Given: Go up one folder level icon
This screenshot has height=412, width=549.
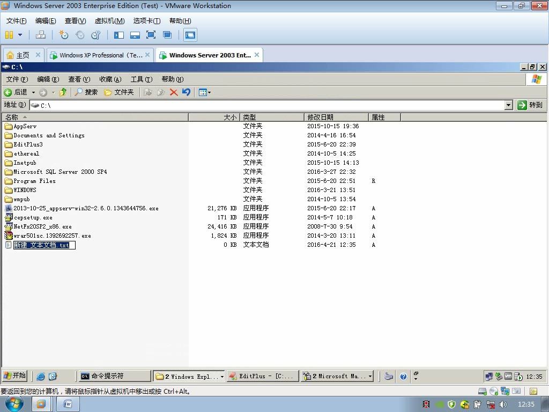Looking at the screenshot, I should pyautogui.click(x=63, y=92).
